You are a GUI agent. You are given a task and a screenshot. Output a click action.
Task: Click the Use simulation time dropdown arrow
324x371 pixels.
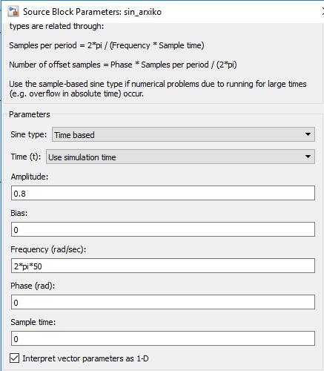308,157
